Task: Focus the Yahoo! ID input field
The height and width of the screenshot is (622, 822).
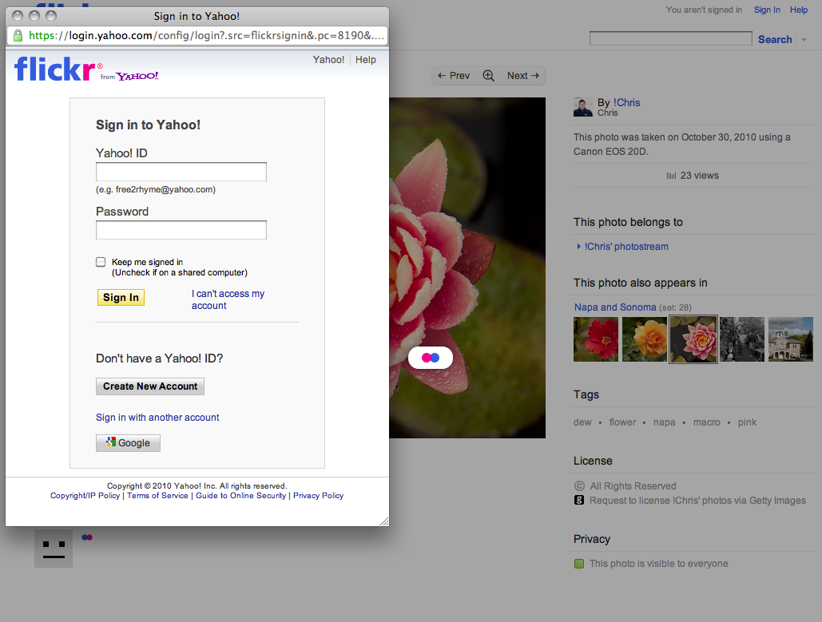Action: coord(181,172)
